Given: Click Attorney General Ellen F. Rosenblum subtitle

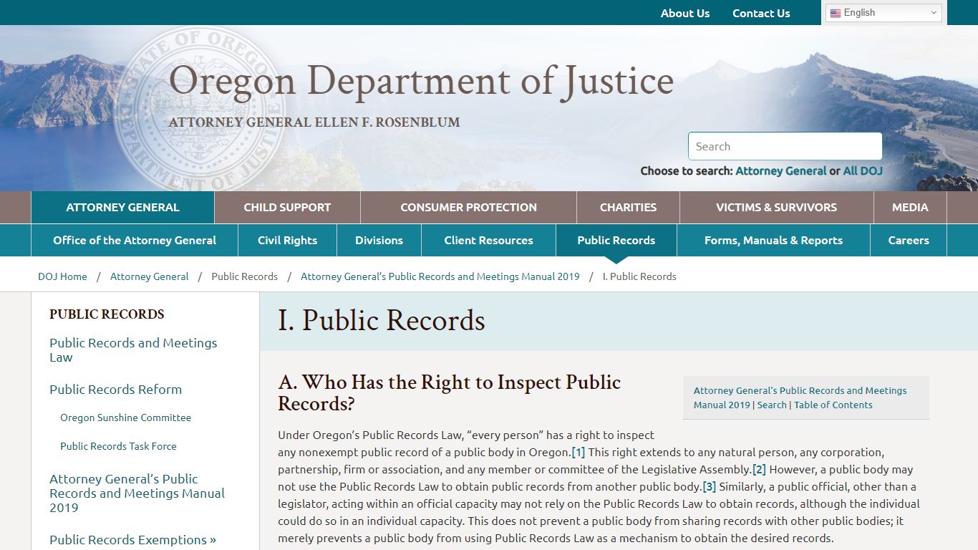Looking at the screenshot, I should point(314,122).
